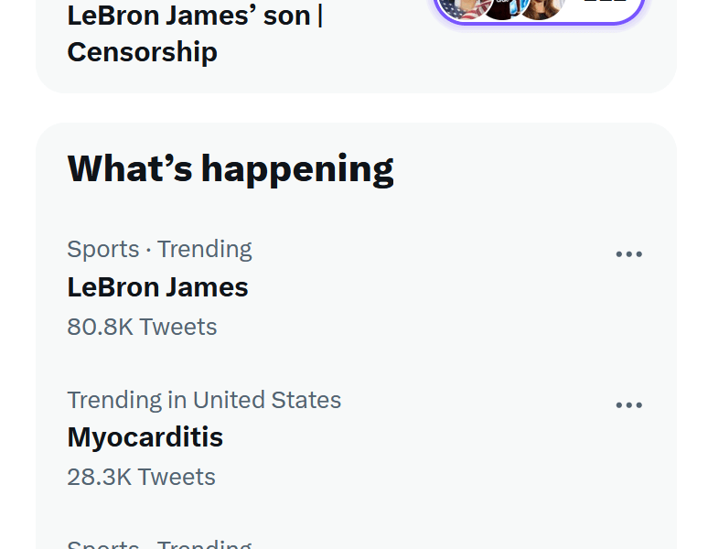Click the listener count beside the Space avatars
The image size is (708, 549).
coord(605,5)
